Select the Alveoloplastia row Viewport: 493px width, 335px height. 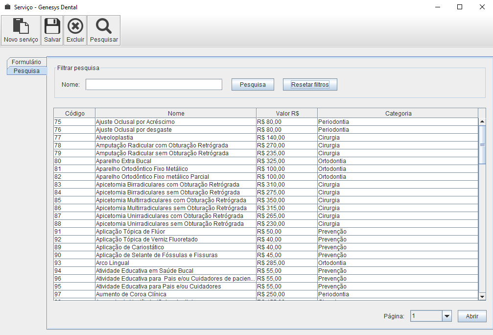pos(175,138)
